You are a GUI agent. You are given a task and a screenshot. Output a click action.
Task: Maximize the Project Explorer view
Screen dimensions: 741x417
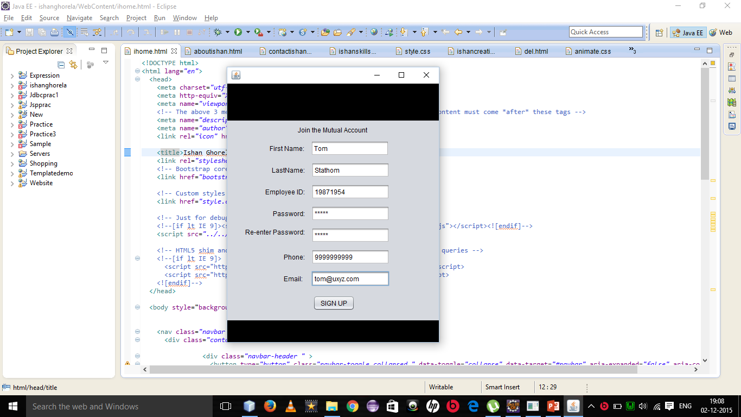[x=104, y=50]
